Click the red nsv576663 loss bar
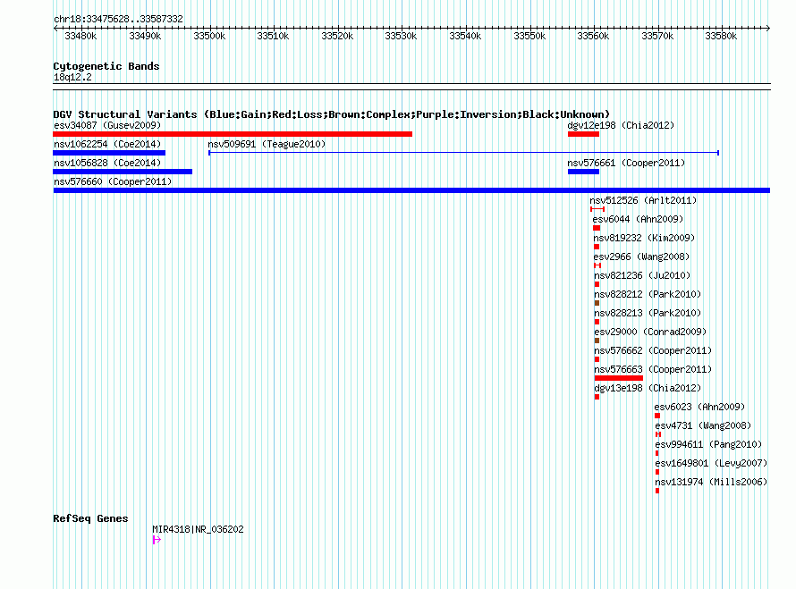796x589 pixels. [x=619, y=378]
